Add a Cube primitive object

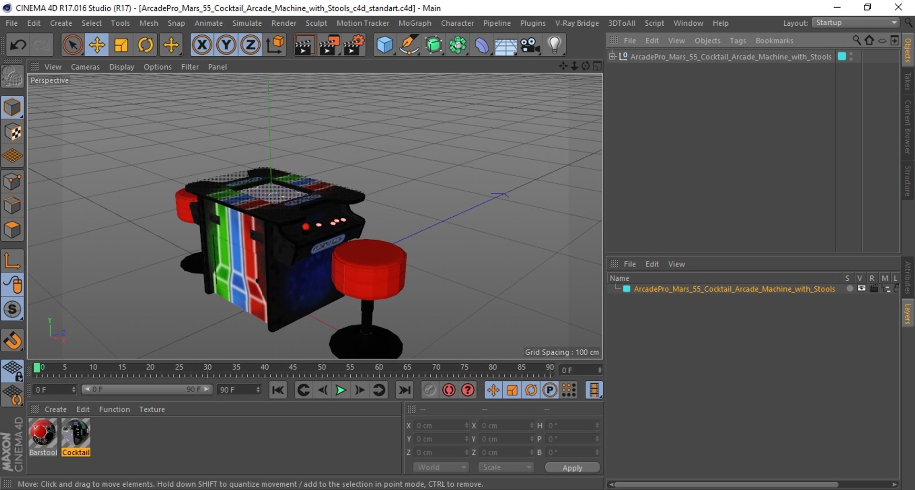tap(385, 45)
